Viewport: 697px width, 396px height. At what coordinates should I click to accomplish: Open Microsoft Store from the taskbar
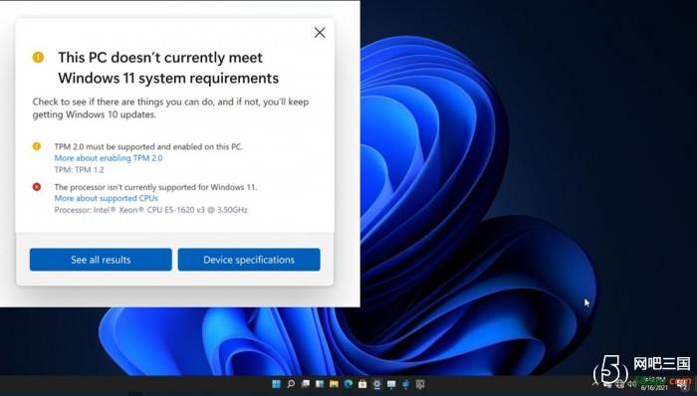(x=362, y=384)
